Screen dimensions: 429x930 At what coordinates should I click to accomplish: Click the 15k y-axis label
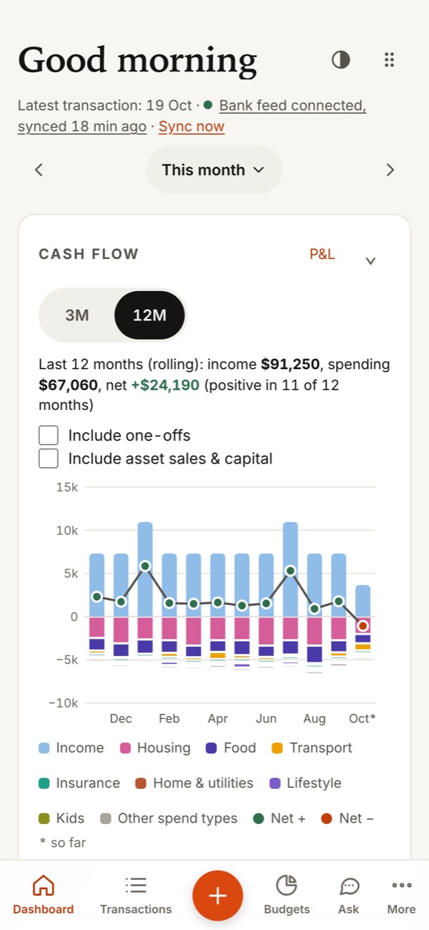66,487
